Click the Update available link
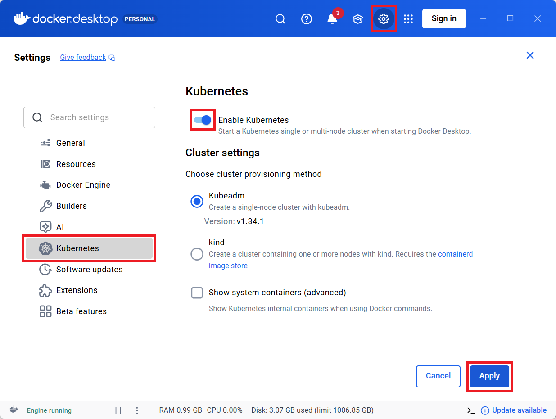Viewport: 556px width, 419px height. pos(519,410)
